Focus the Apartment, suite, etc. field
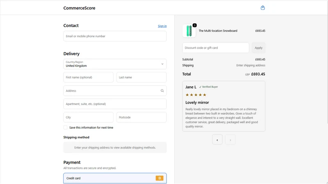The height and width of the screenshot is (184, 328). [x=115, y=104]
